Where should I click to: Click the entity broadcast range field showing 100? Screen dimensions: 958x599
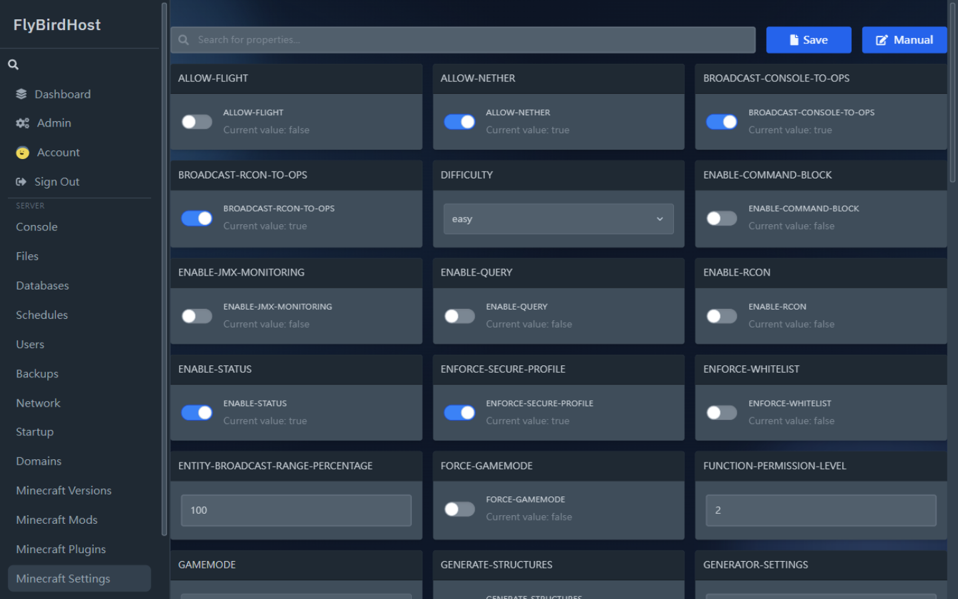pyautogui.click(x=296, y=510)
